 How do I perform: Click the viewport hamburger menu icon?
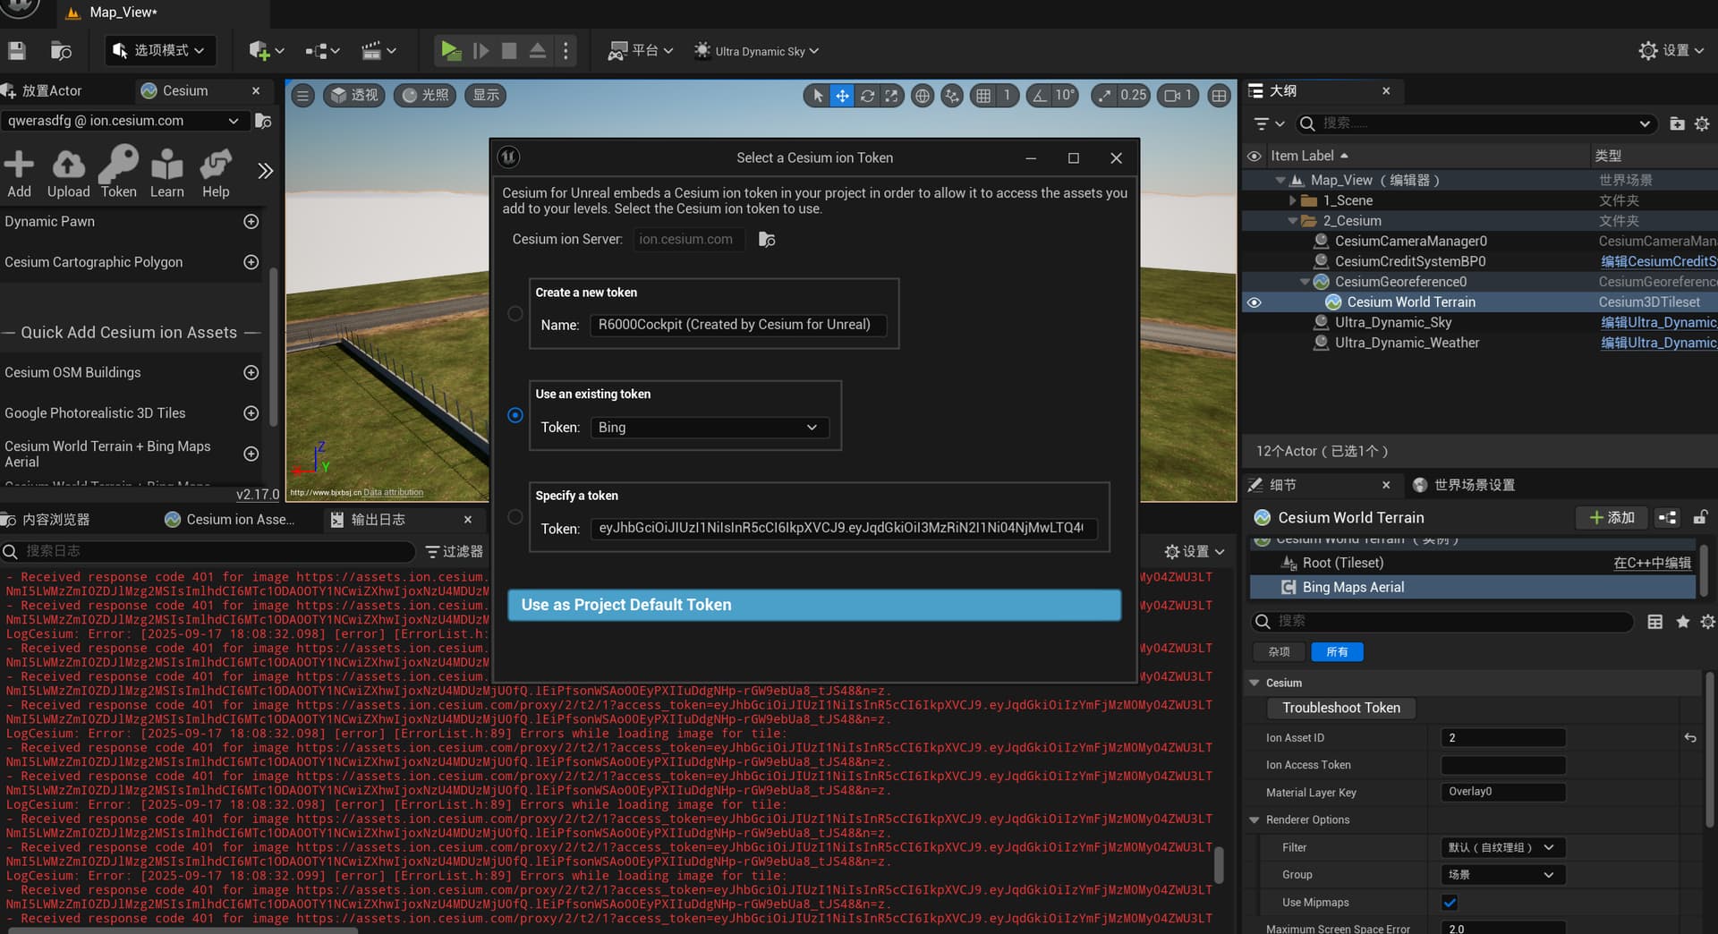[x=303, y=96]
